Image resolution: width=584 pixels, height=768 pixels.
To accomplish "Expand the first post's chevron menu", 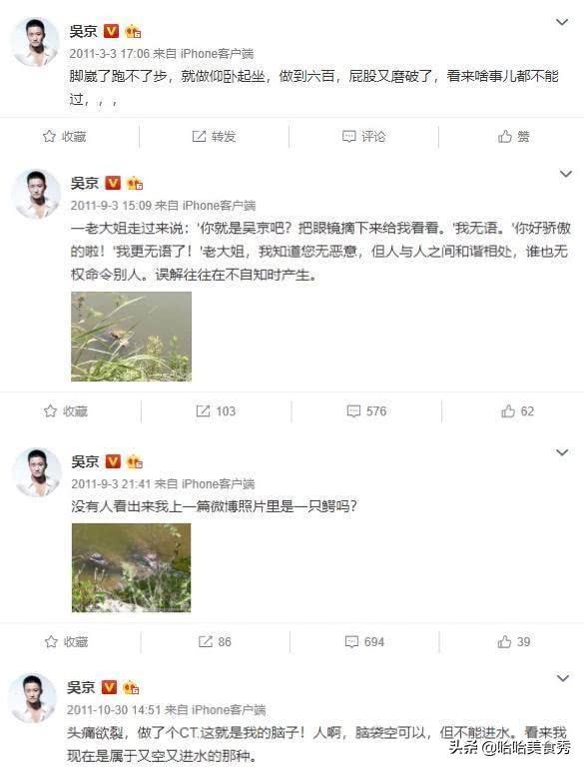I will [562, 22].
